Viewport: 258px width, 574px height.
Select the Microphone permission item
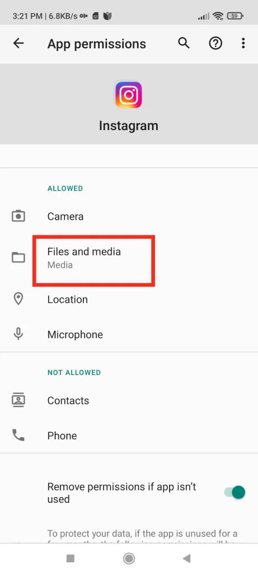point(129,334)
